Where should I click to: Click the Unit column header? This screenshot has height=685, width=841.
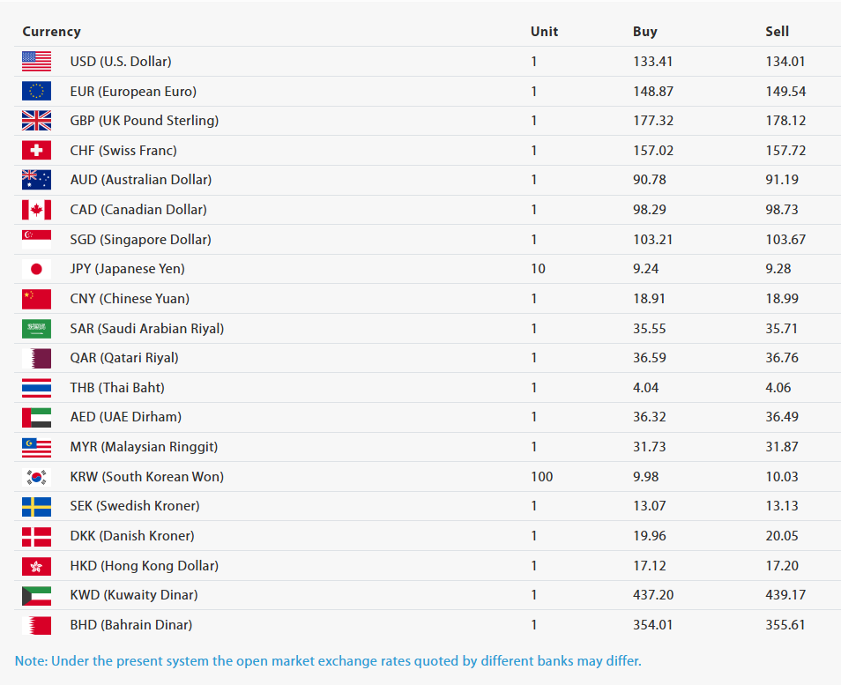545,32
